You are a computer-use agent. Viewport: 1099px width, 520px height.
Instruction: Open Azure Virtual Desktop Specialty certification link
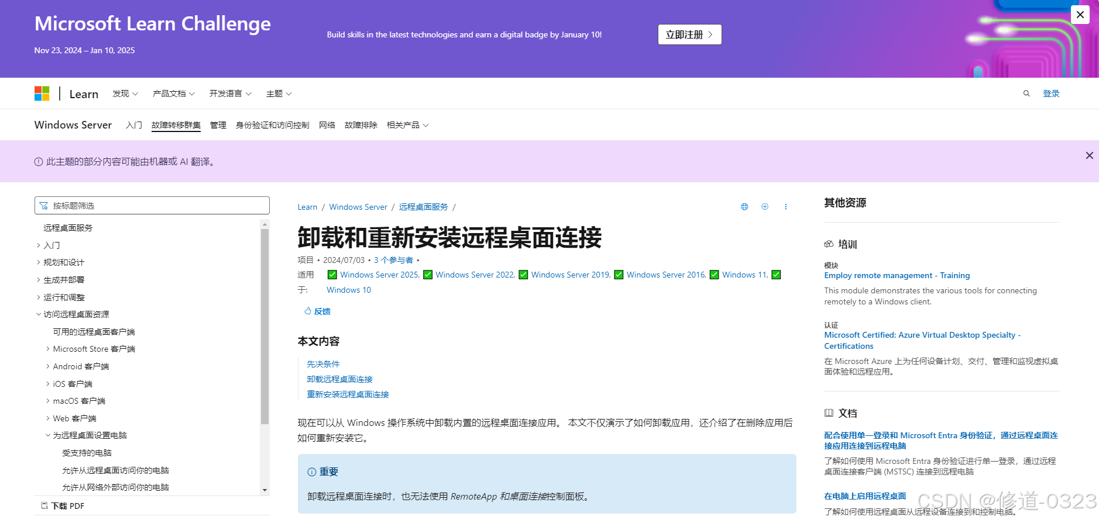(x=922, y=341)
